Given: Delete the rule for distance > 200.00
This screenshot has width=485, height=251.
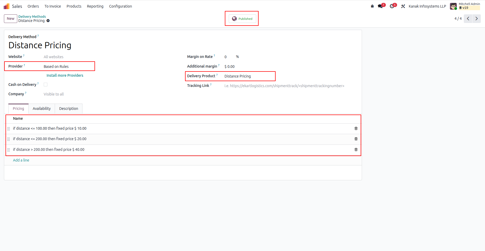Looking at the screenshot, I should click(356, 150).
